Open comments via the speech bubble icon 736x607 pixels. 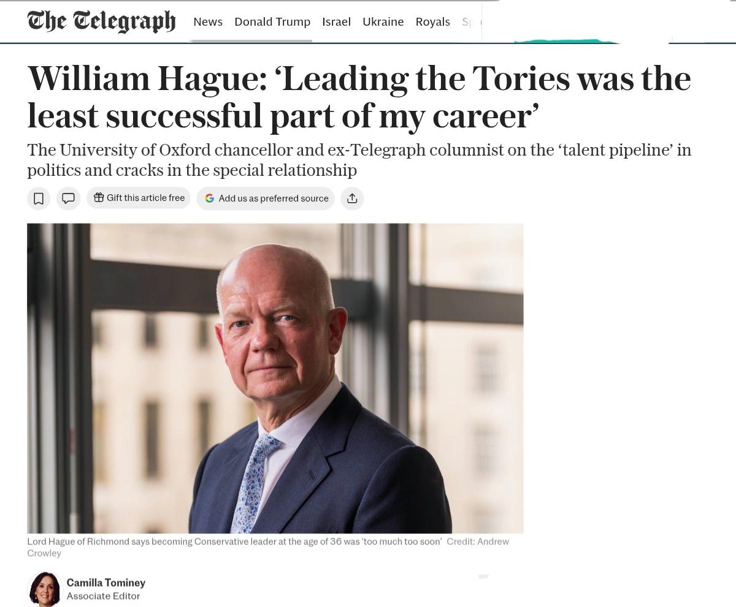pyautogui.click(x=69, y=198)
